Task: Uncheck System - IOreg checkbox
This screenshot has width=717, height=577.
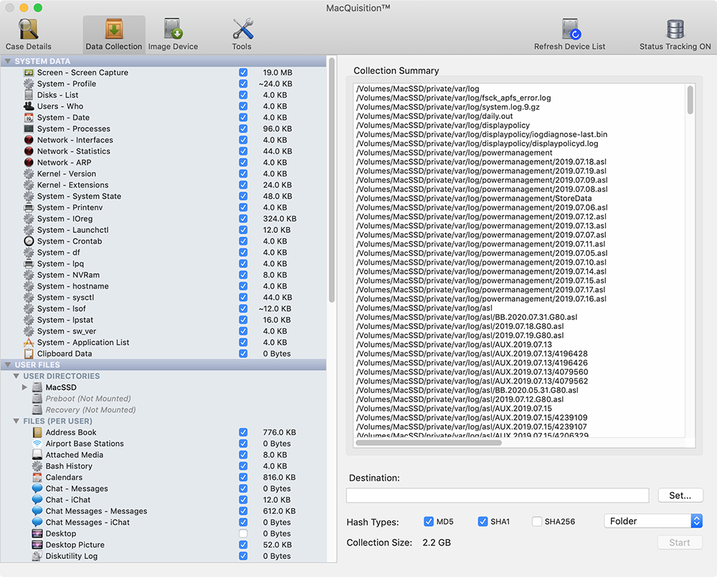Action: click(x=243, y=219)
